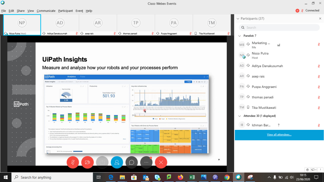Click the Windows Search for anything box
This screenshot has height=182, width=324.
[52, 177]
